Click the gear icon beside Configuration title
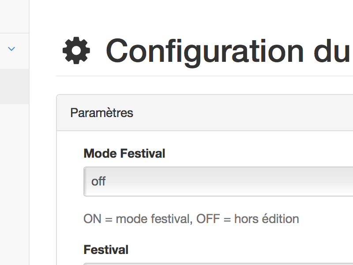The width and height of the screenshot is (353, 265). (76, 50)
